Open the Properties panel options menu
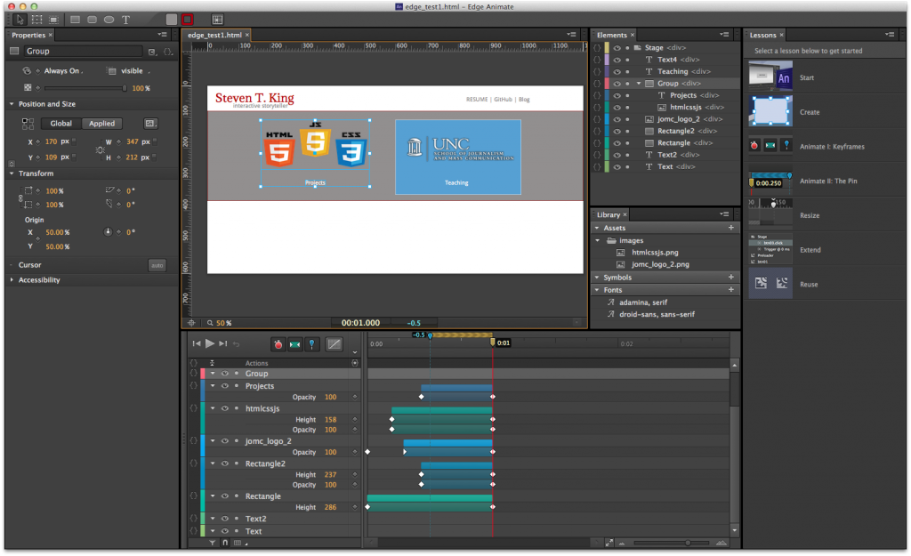Viewport: 911px width, 556px height. tap(162, 36)
